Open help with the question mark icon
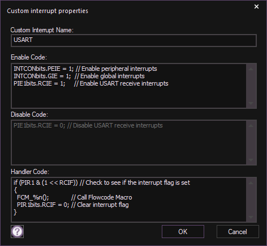The image size is (267, 246). (x=17, y=231)
